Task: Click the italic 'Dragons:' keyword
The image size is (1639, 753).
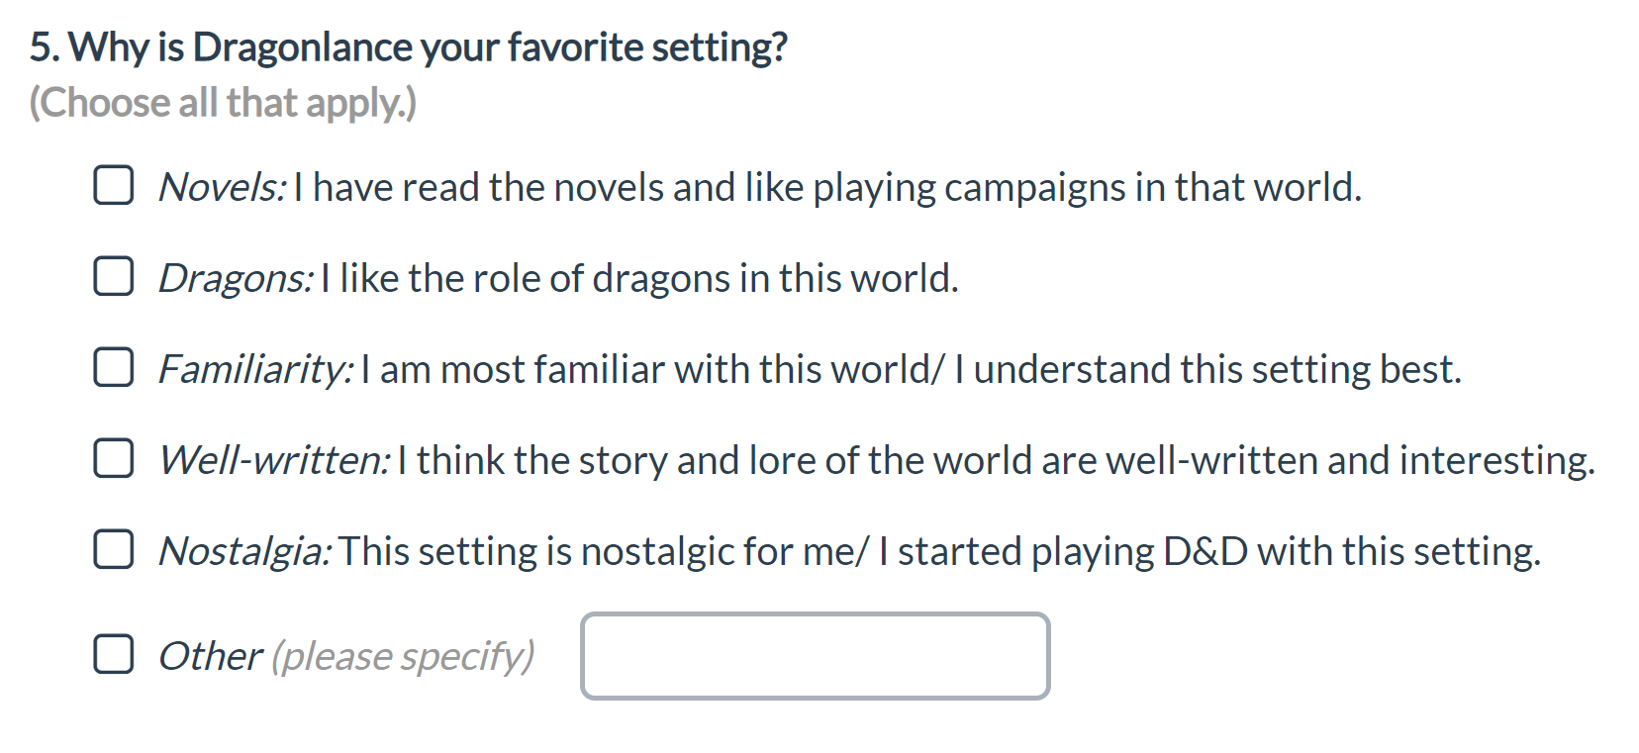Action: pyautogui.click(x=237, y=278)
